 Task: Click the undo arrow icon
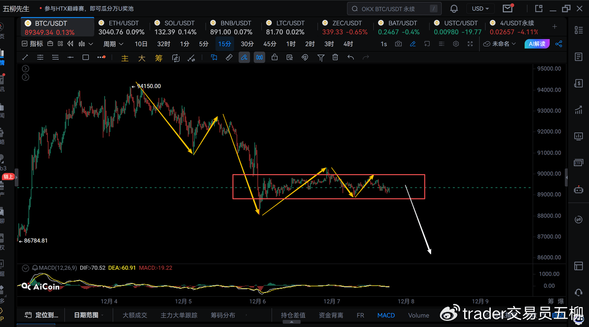pos(351,58)
